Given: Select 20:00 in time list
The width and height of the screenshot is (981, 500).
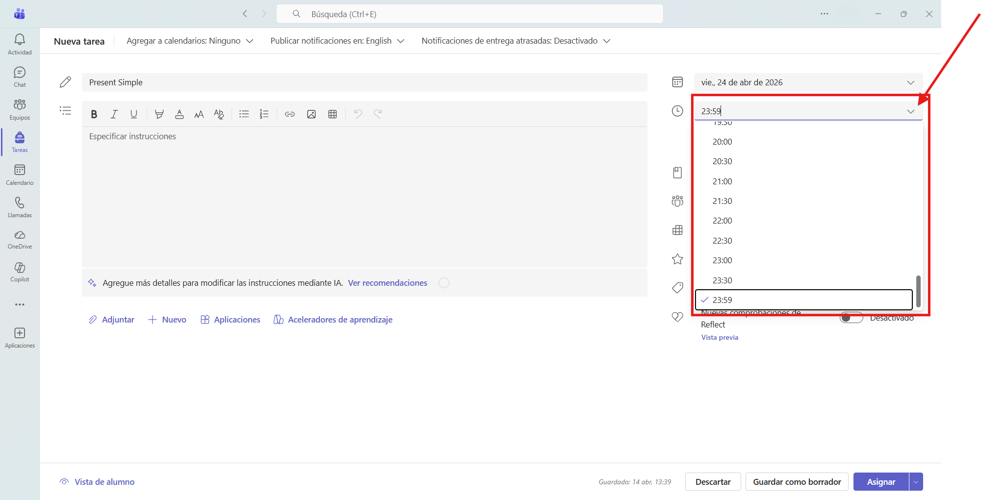Looking at the screenshot, I should (x=804, y=142).
